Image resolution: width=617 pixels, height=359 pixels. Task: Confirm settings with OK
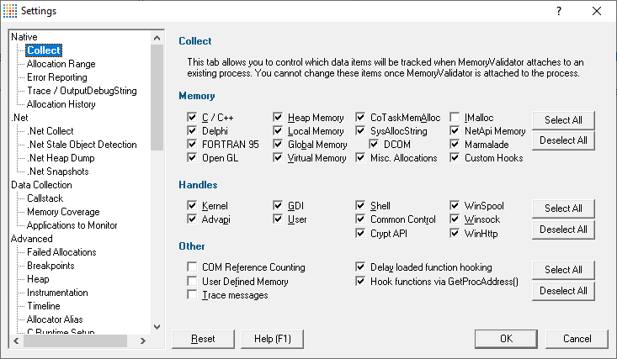click(506, 339)
